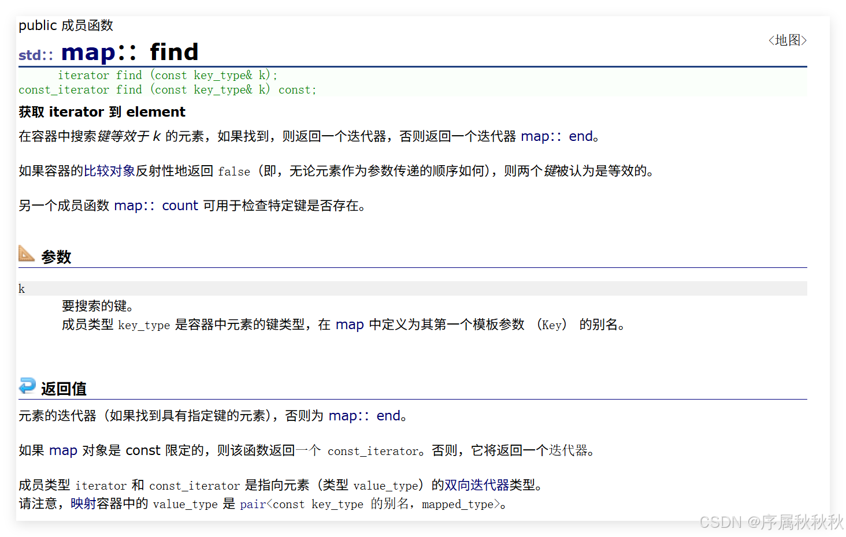The height and width of the screenshot is (537, 846).
Task: Select the 返回值 section heading
Action: coord(64,389)
